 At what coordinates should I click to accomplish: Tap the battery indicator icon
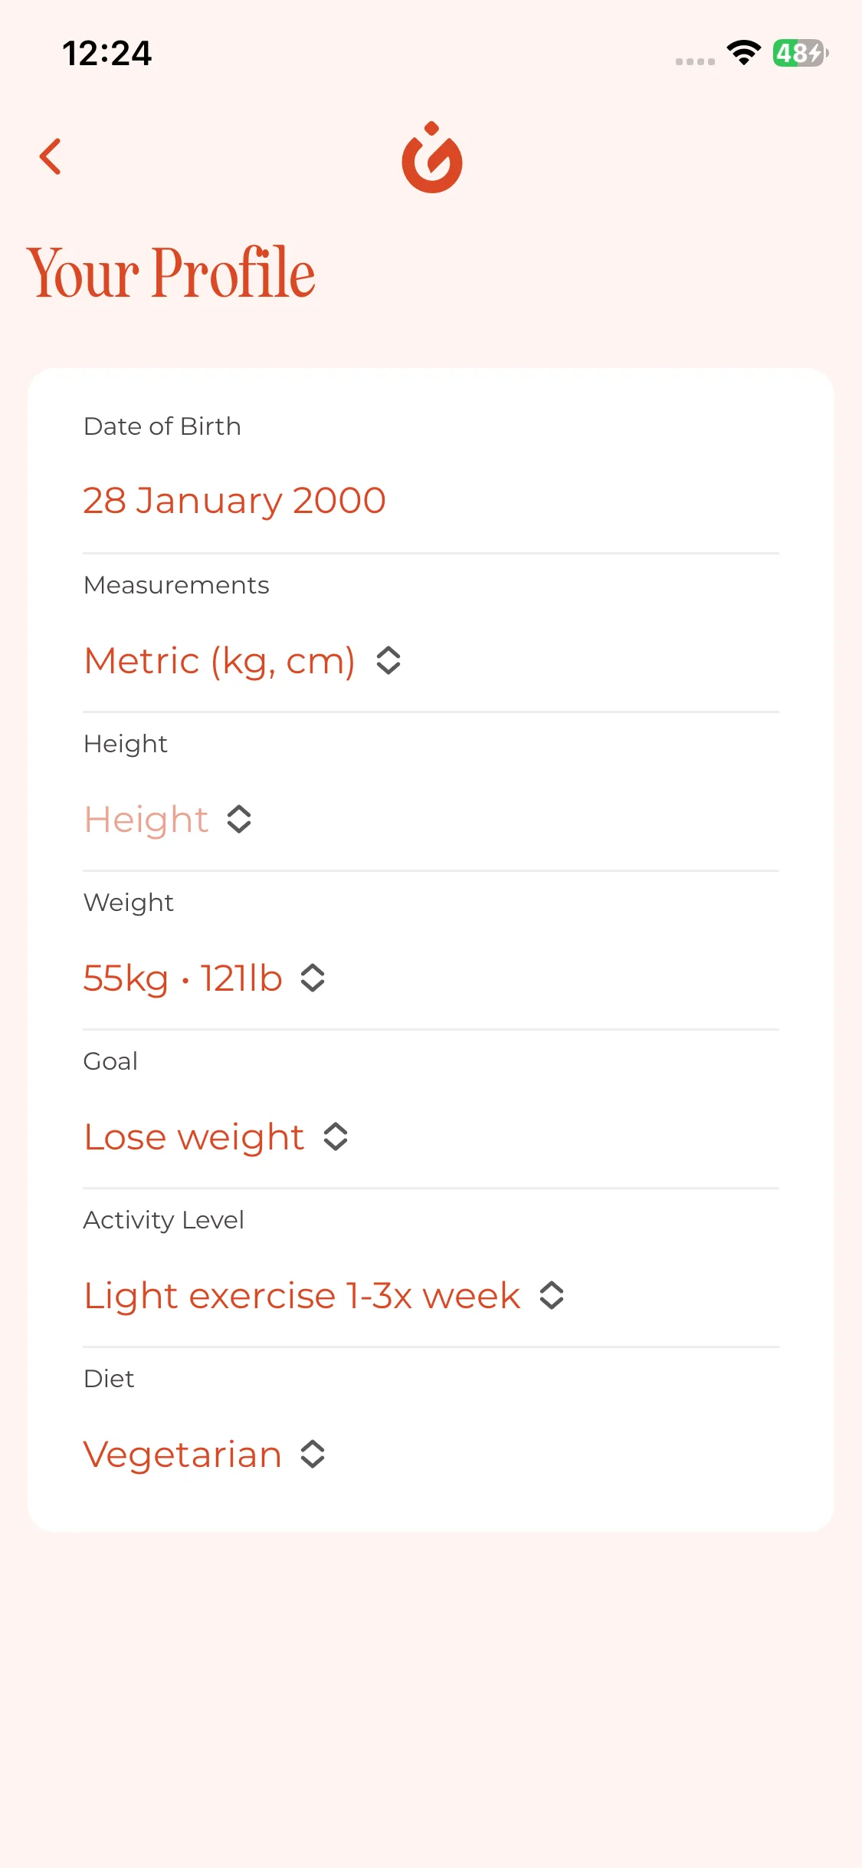800,53
